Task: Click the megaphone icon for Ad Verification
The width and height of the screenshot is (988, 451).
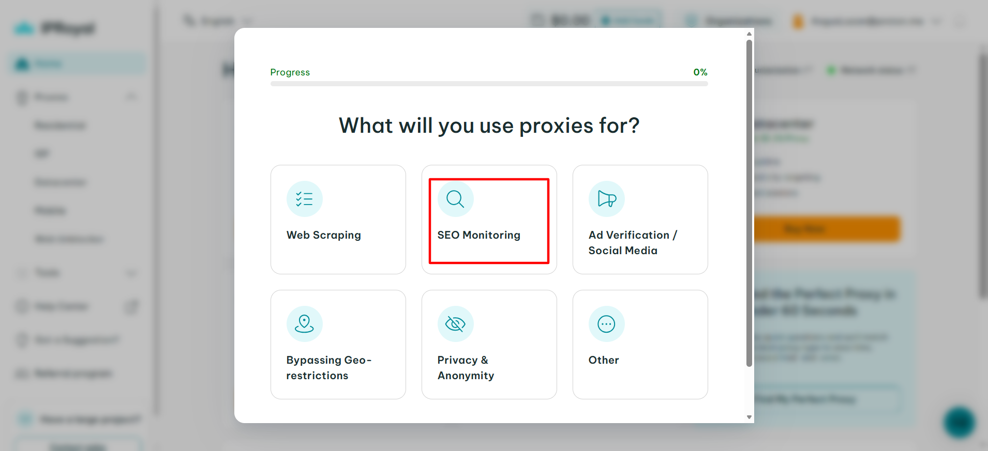Action: pos(606,199)
